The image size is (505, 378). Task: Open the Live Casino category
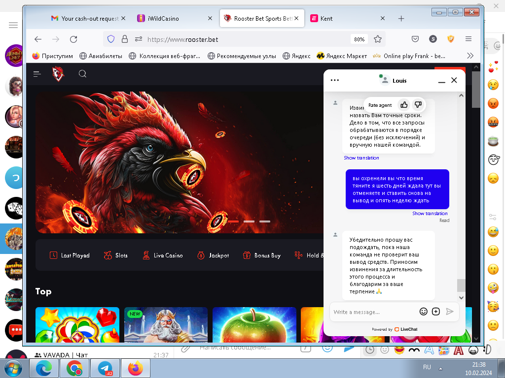pos(163,255)
